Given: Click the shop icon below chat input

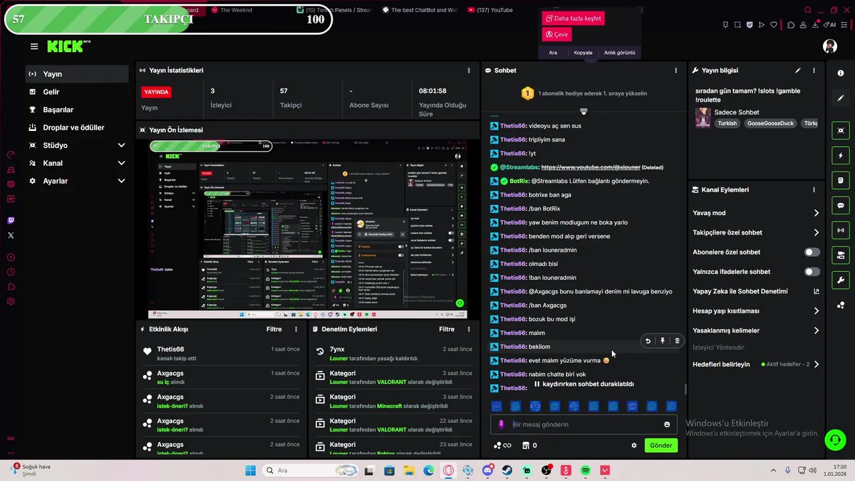Looking at the screenshot, I should tap(526, 445).
